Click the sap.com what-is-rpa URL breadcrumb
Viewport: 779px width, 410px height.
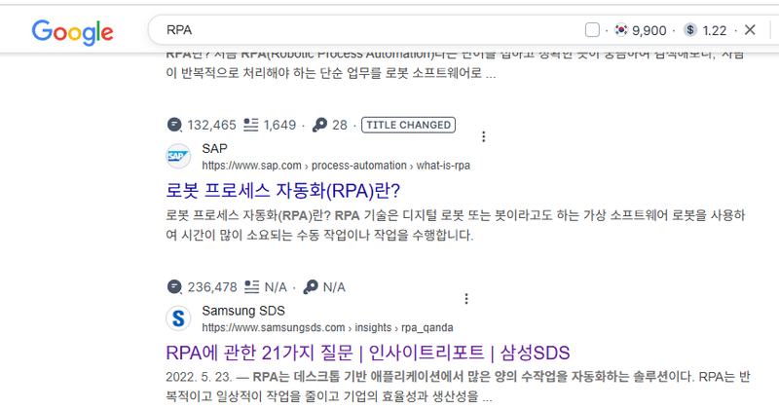[x=336, y=166]
